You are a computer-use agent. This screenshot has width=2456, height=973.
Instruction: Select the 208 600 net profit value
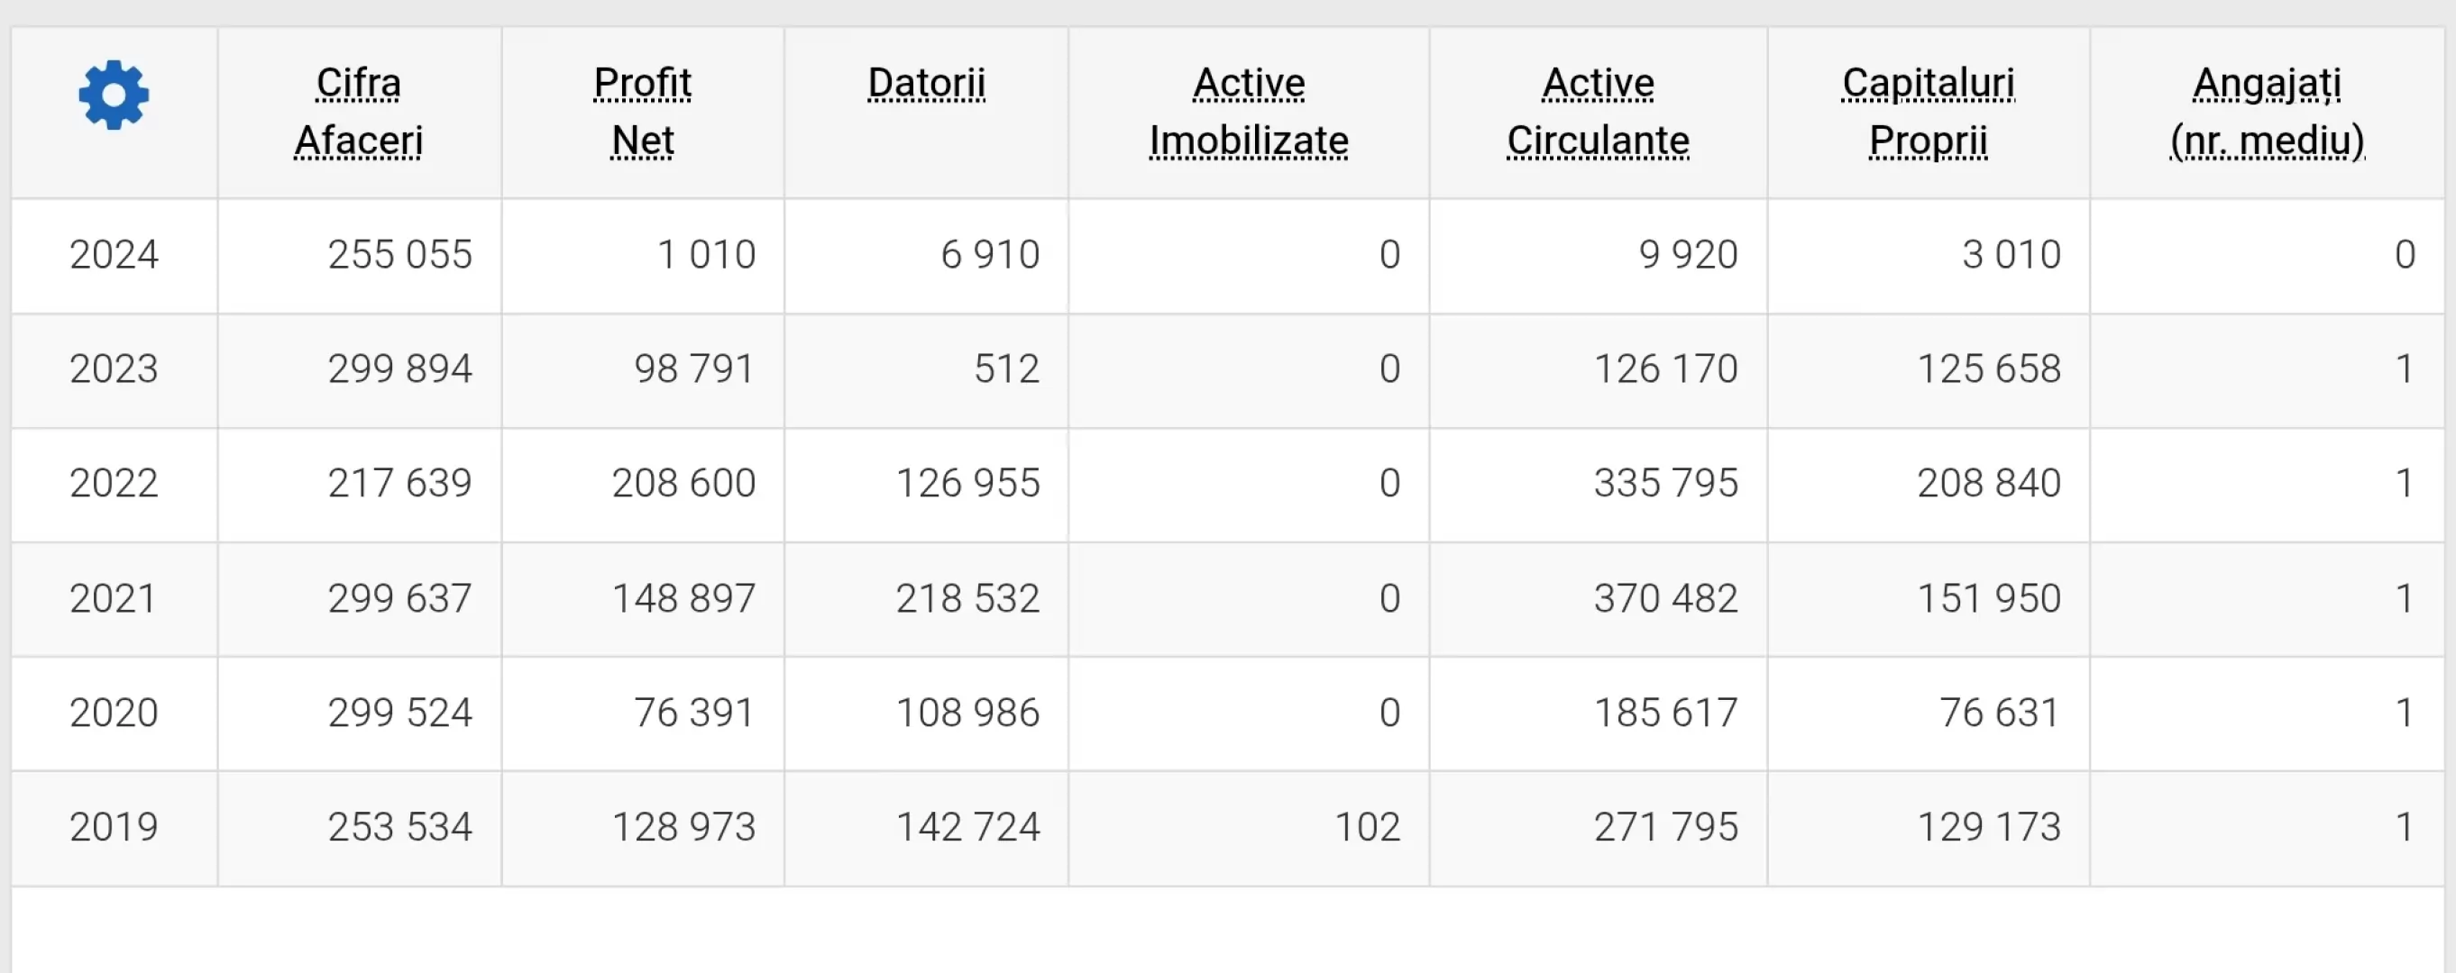683,483
